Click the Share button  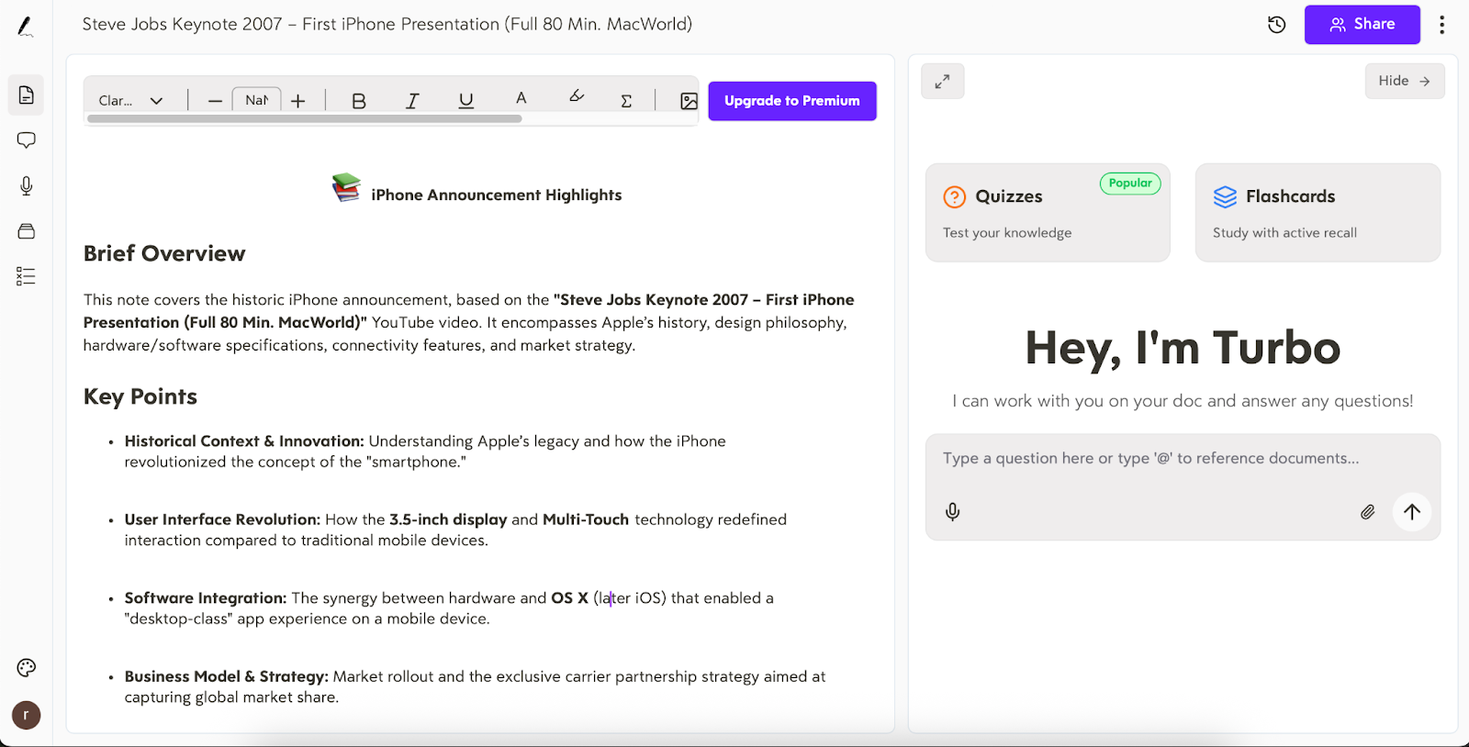coord(1362,25)
